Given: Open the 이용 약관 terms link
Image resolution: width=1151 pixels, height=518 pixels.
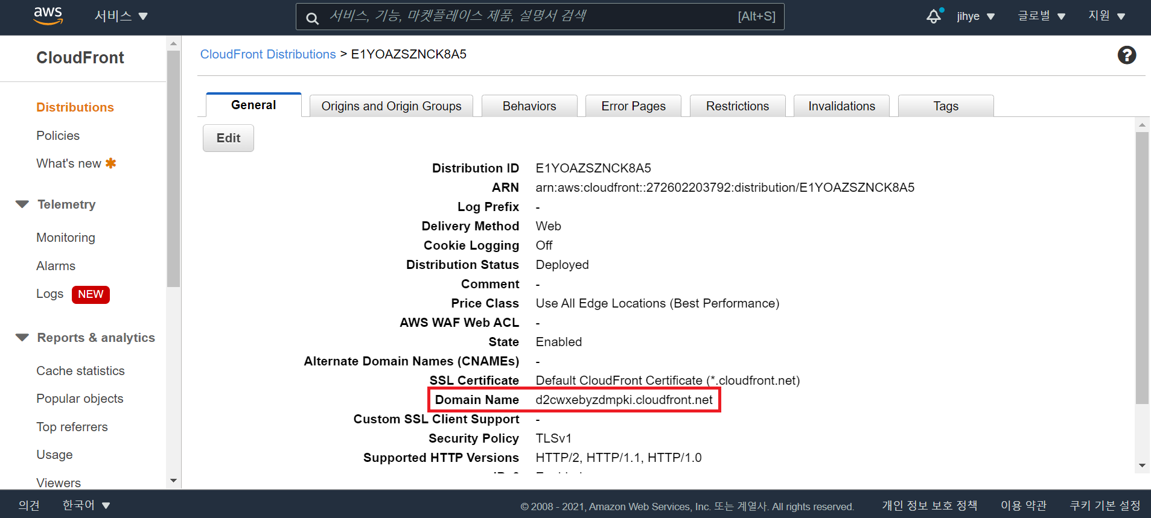Looking at the screenshot, I should point(1024,505).
